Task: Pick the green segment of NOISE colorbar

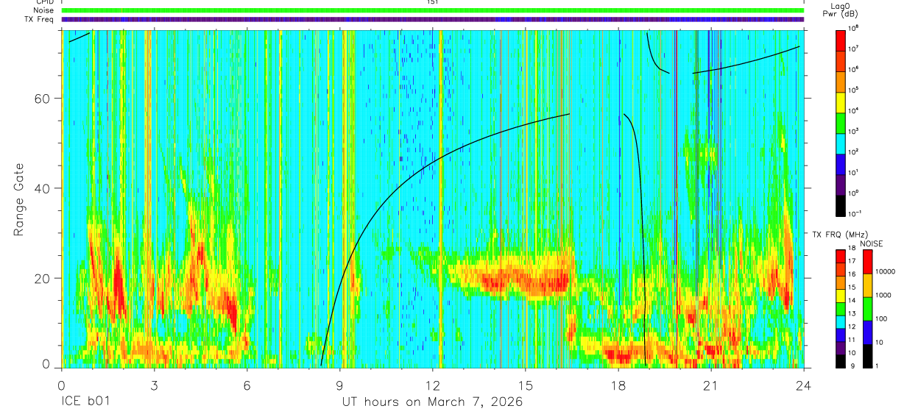Action: click(x=867, y=307)
